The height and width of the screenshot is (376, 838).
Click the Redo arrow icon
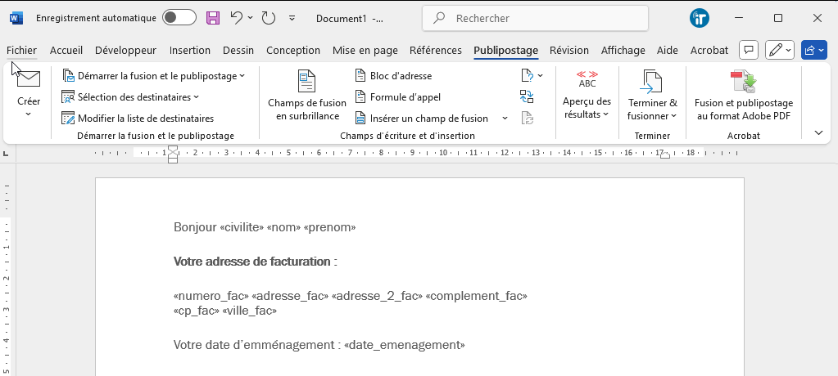(269, 18)
